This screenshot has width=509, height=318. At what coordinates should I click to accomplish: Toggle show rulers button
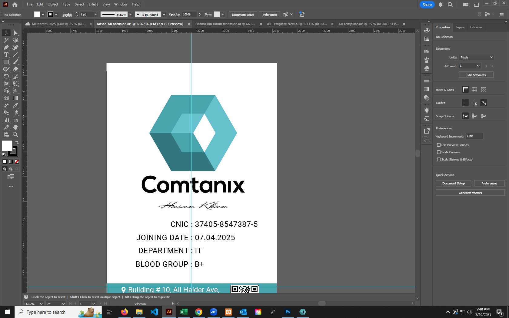[465, 90]
